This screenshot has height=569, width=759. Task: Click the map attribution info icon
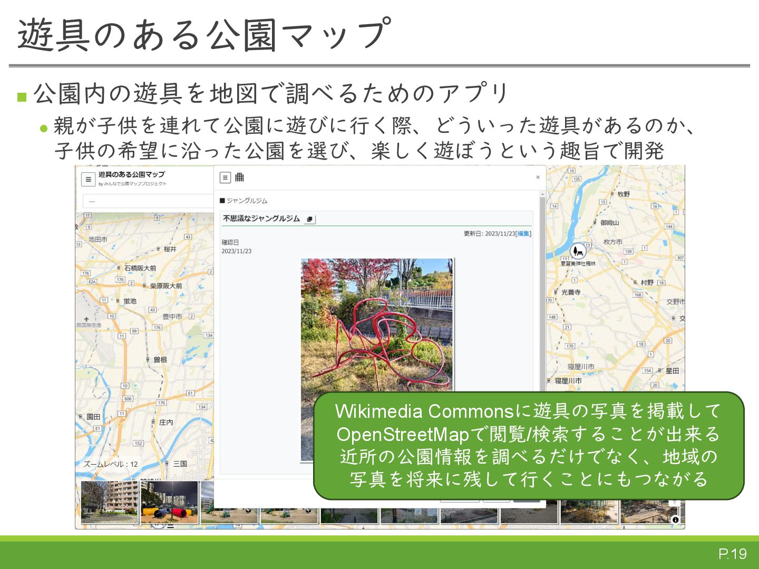coord(675,519)
